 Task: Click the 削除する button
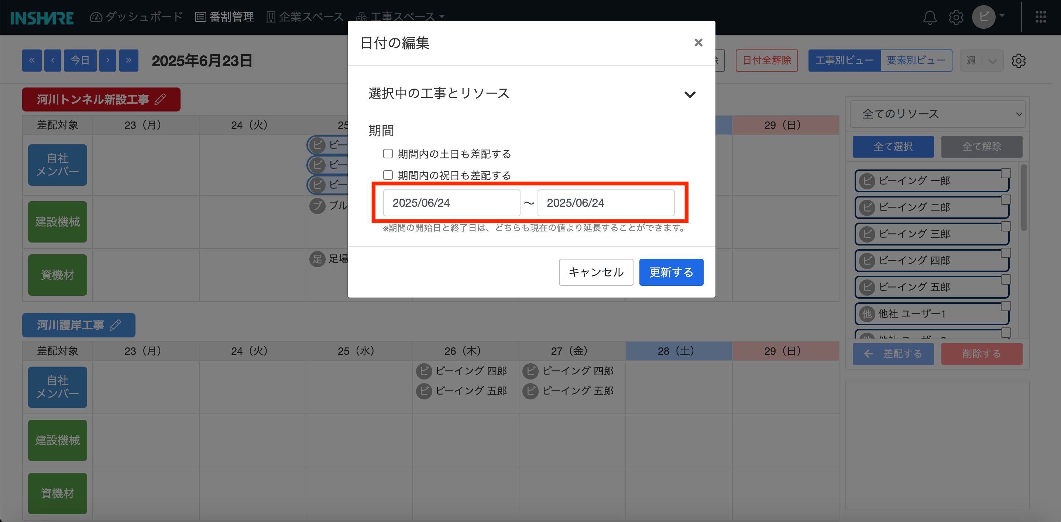[982, 354]
